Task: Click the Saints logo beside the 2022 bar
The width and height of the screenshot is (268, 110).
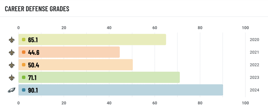Action: 12,65
